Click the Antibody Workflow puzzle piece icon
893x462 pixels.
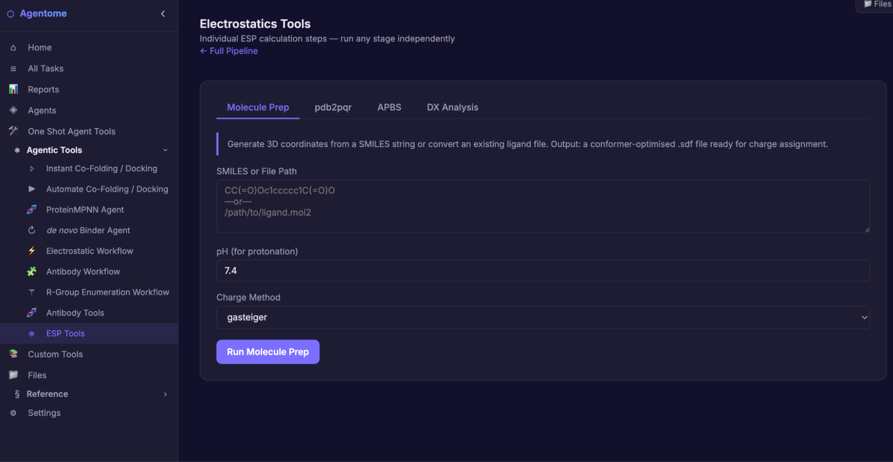(x=32, y=271)
